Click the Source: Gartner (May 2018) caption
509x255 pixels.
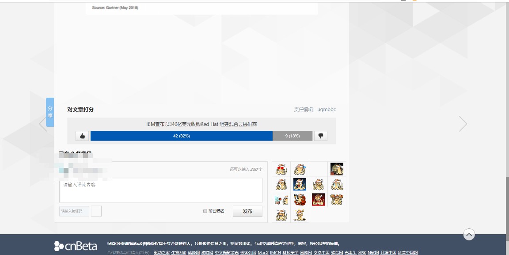pos(115,8)
